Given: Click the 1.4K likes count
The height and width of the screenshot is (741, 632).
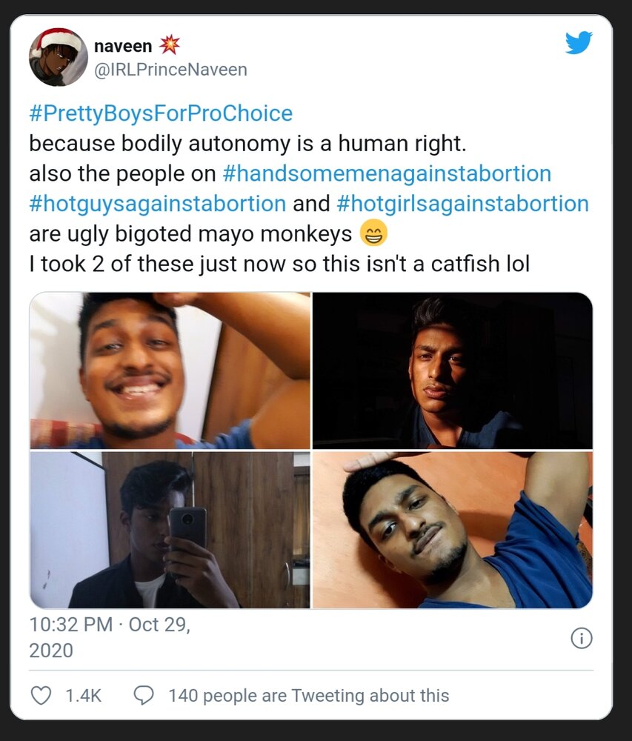Looking at the screenshot, I should pos(84,696).
